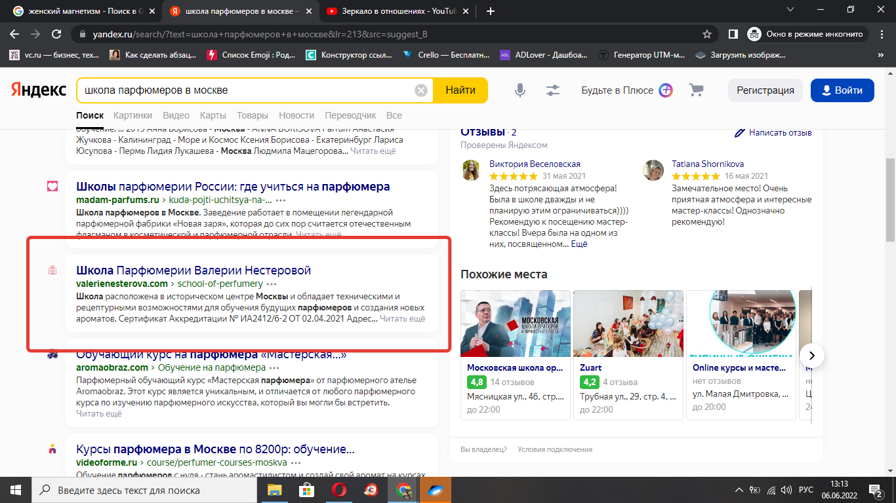Click the Yandex logo
The width and height of the screenshot is (896, 503).
coord(38,90)
